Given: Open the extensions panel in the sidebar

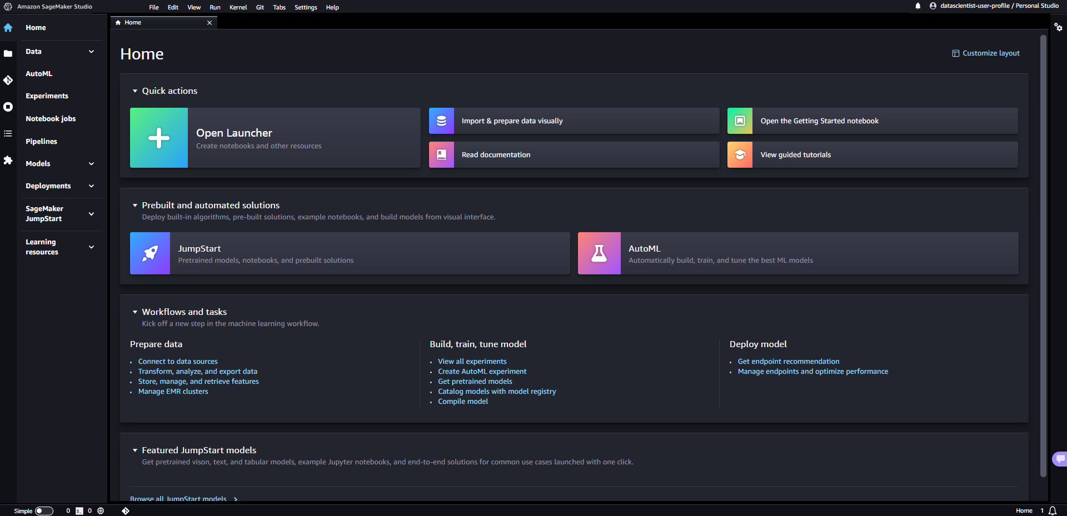Looking at the screenshot, I should pyautogui.click(x=8, y=161).
